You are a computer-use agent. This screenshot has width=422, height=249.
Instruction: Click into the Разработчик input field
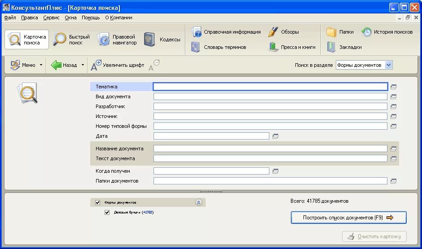point(270,106)
